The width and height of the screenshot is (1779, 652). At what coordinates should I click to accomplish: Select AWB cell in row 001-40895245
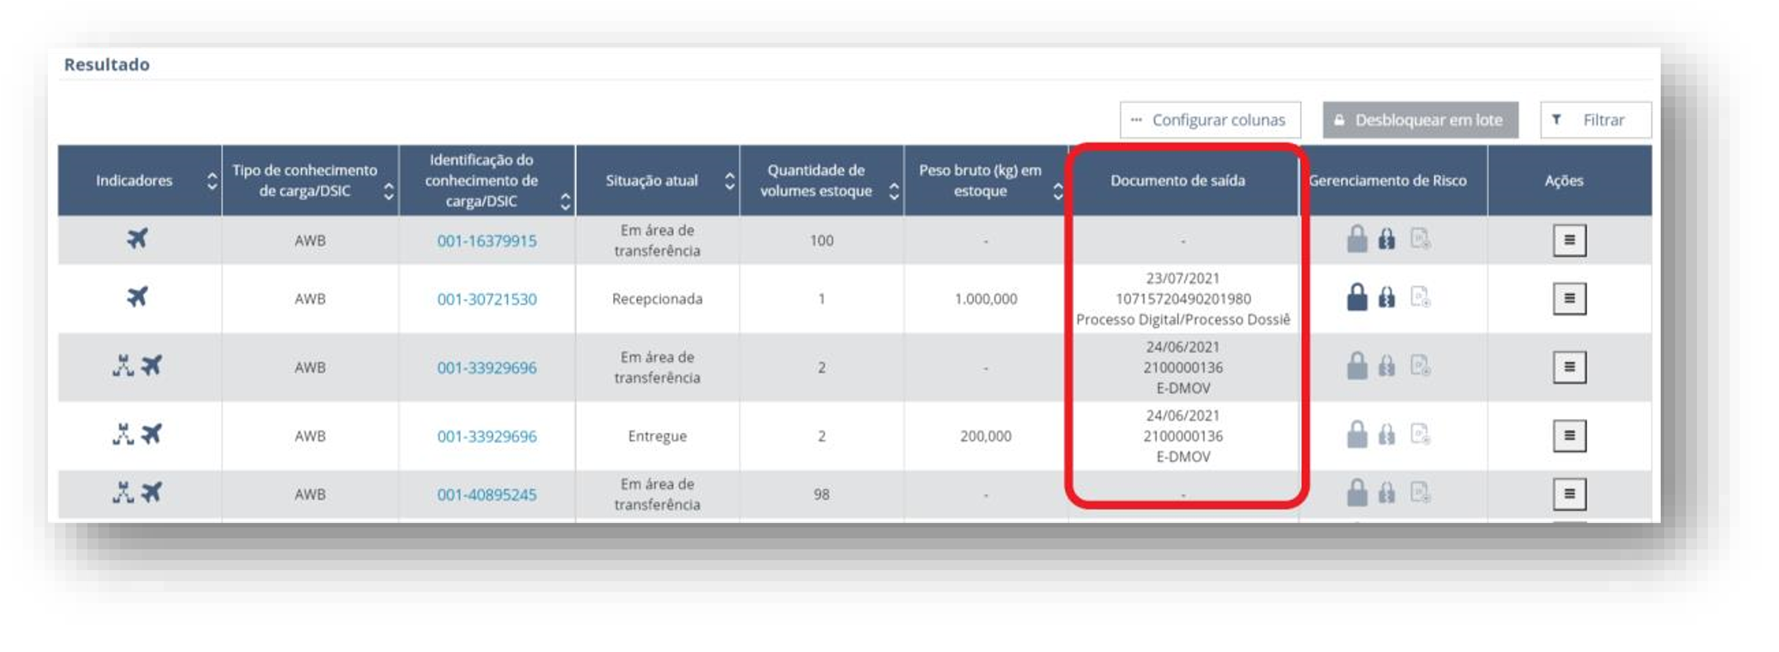(310, 494)
